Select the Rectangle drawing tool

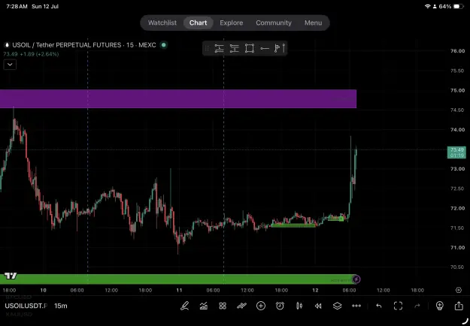coord(250,49)
